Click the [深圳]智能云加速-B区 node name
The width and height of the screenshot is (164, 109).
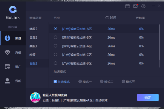(x=77, y=38)
